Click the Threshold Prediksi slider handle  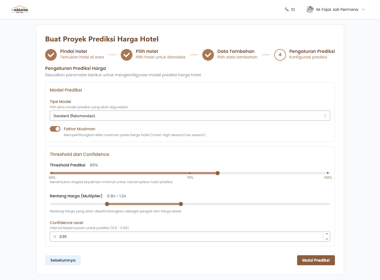(218, 173)
